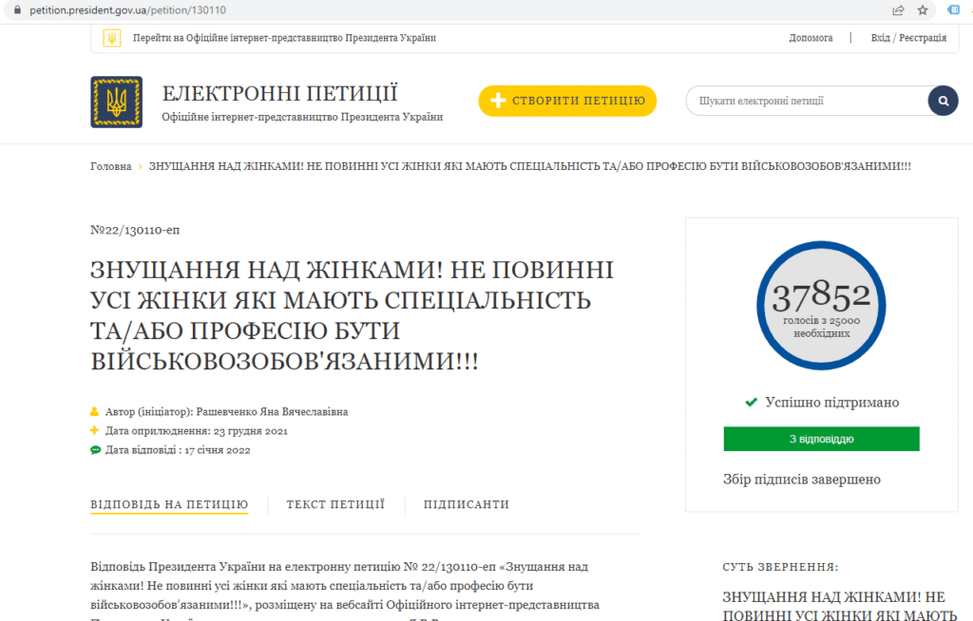Click the speech bubble icon by response date

(95, 450)
